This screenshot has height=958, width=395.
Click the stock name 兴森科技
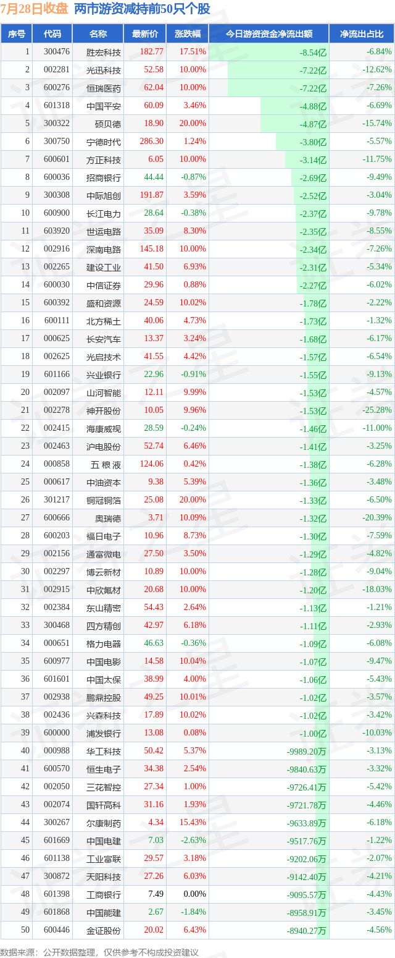click(x=104, y=715)
